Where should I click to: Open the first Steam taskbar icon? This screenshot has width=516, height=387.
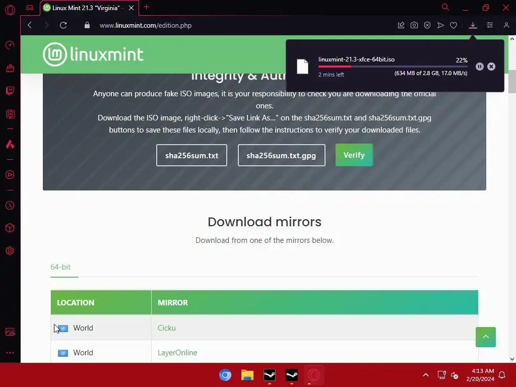tap(270, 375)
